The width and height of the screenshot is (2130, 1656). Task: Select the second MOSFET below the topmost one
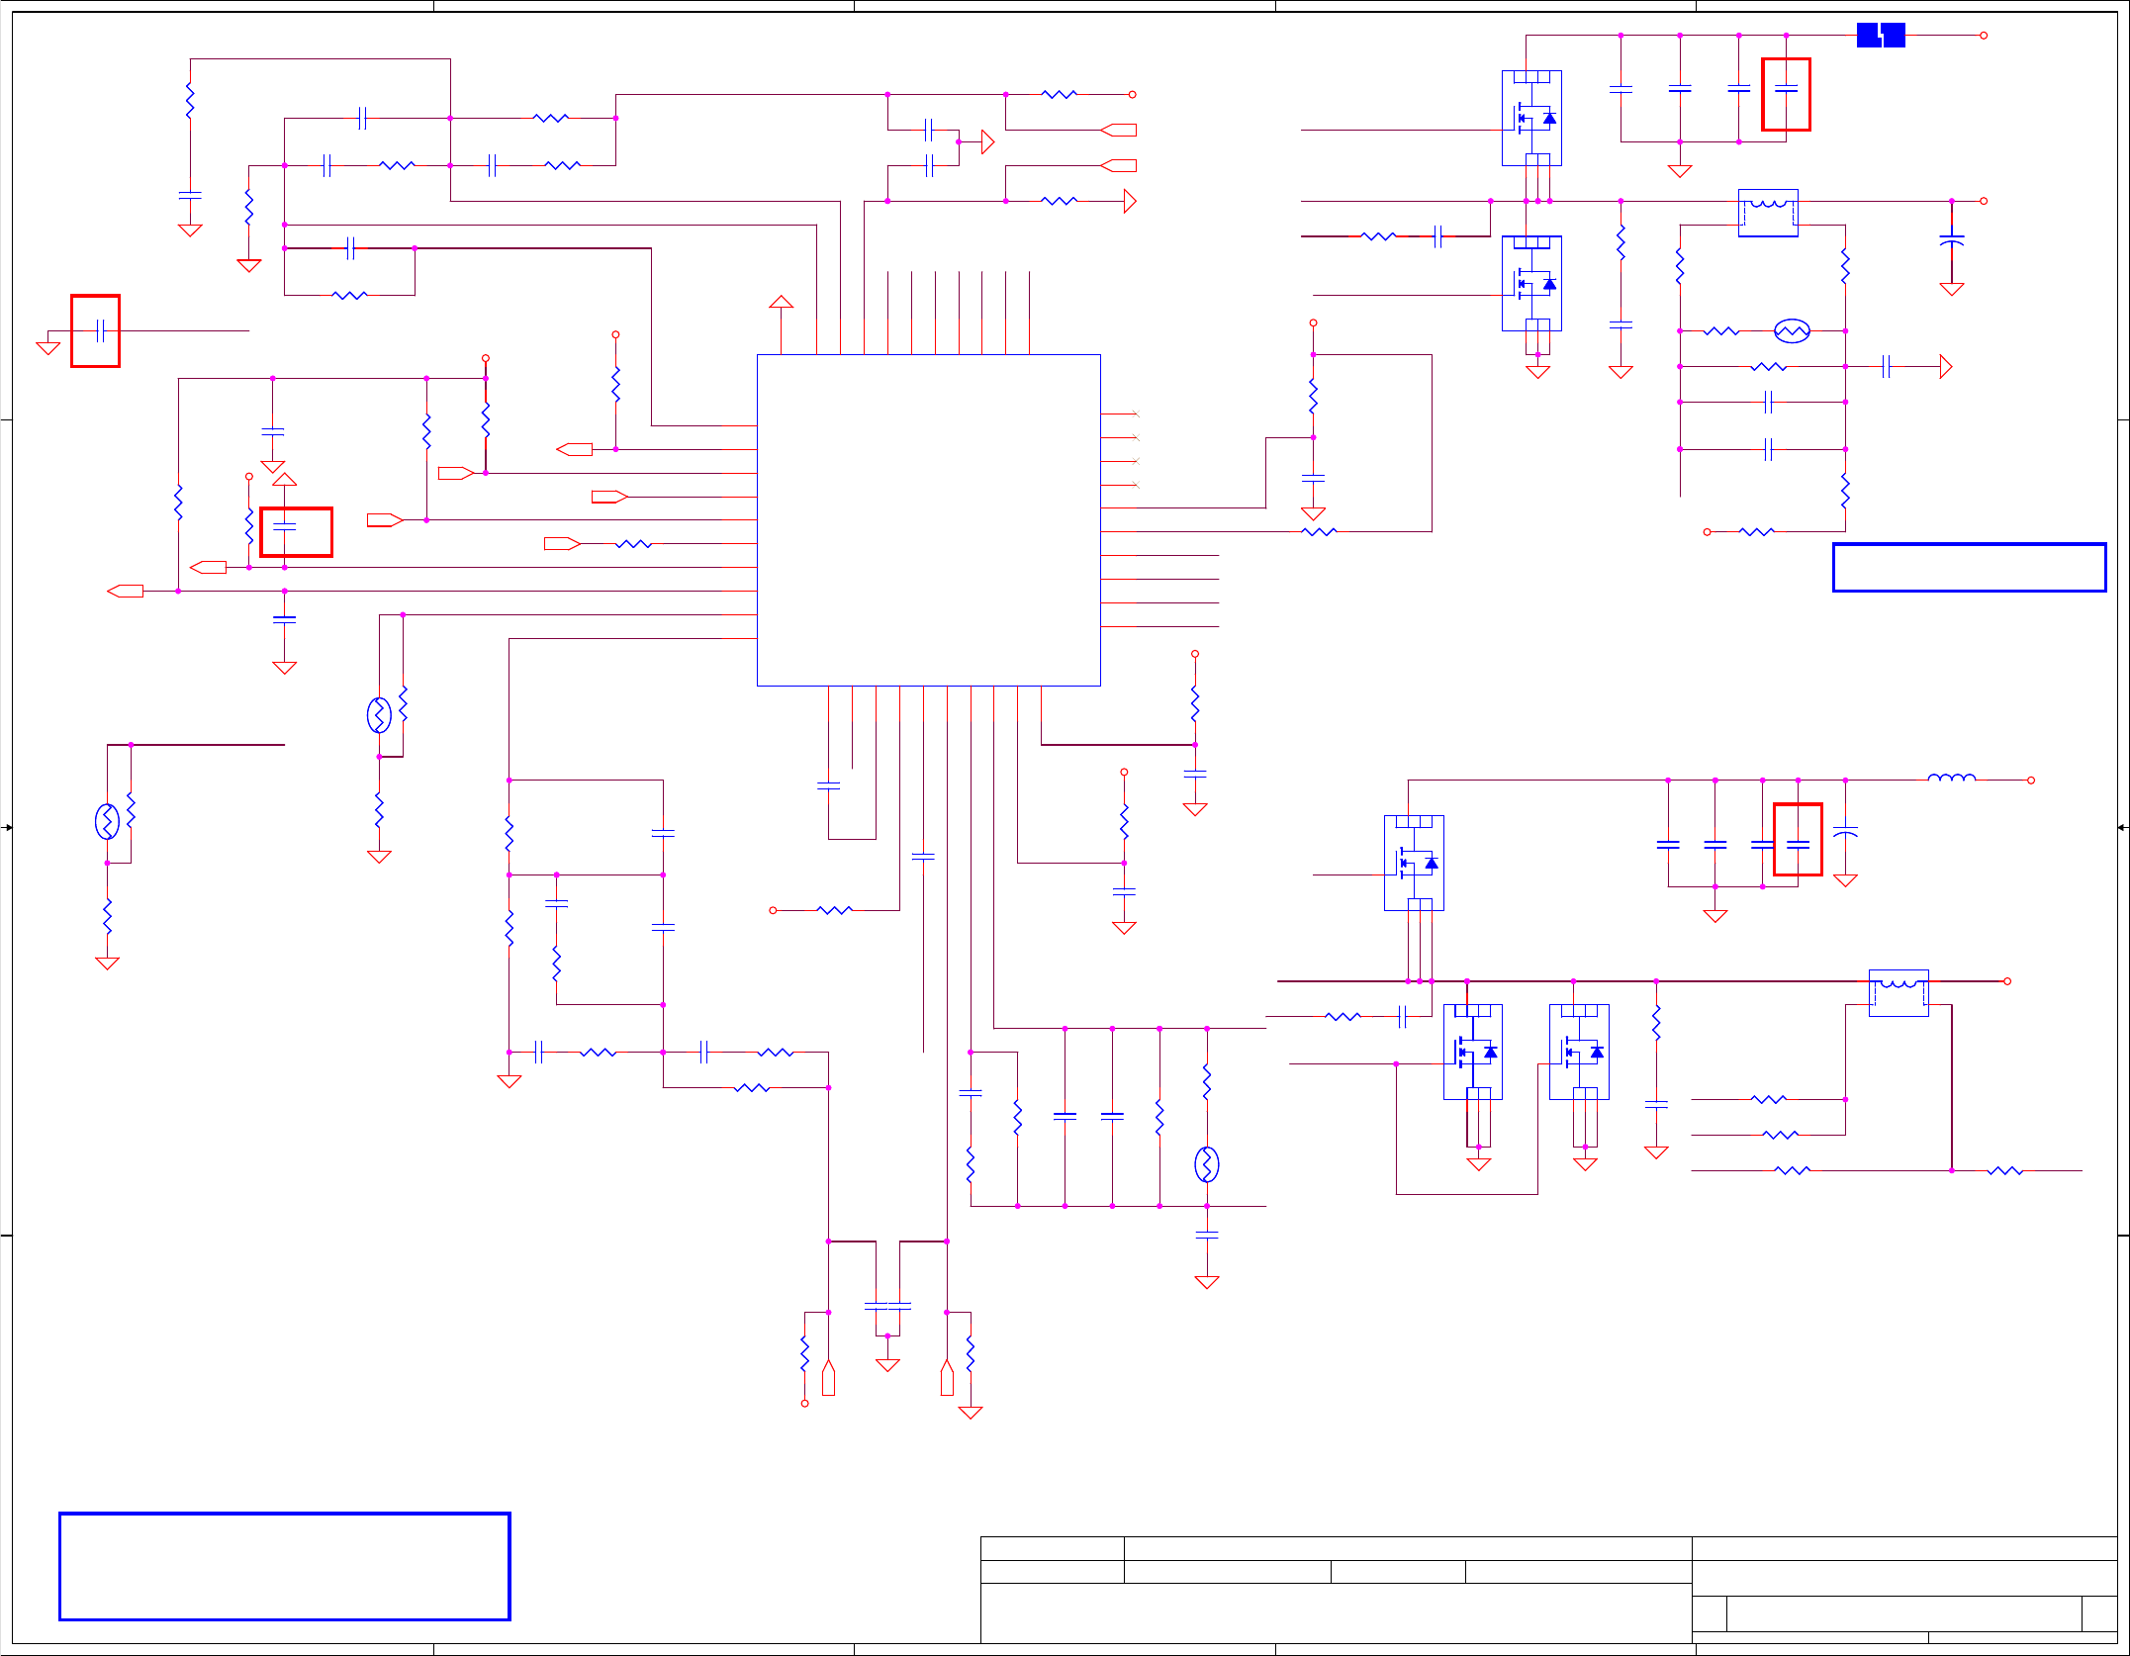click(1531, 283)
